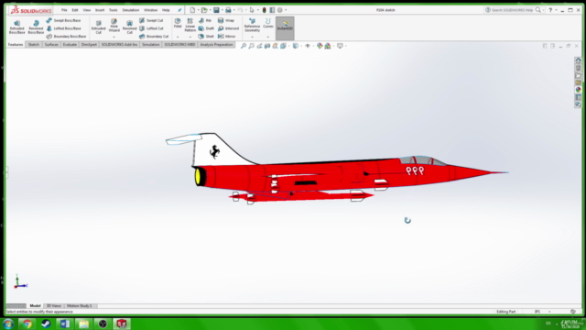Toggle the menu bar pin icon
This screenshot has width=586, height=330.
click(179, 10)
